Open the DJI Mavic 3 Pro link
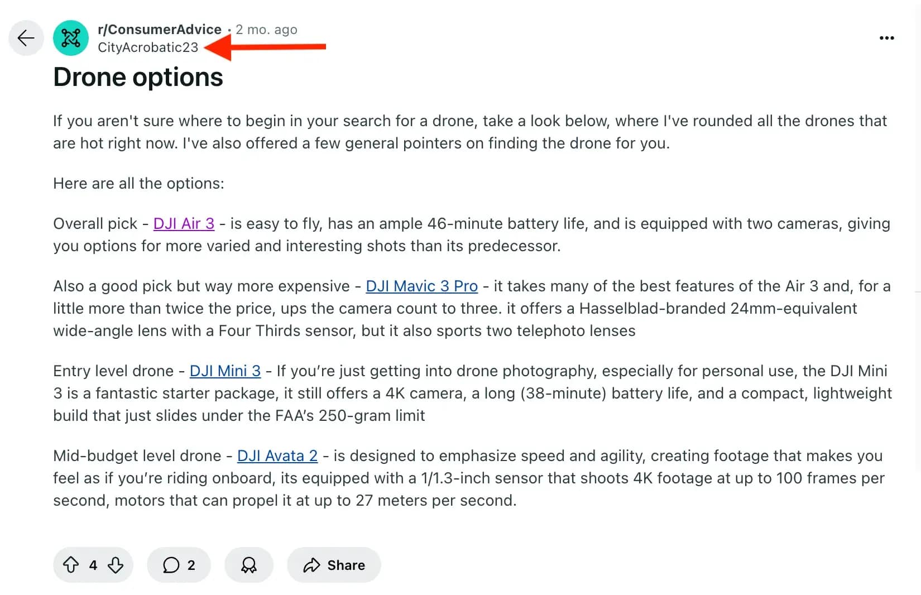This screenshot has width=921, height=595. pos(421,286)
